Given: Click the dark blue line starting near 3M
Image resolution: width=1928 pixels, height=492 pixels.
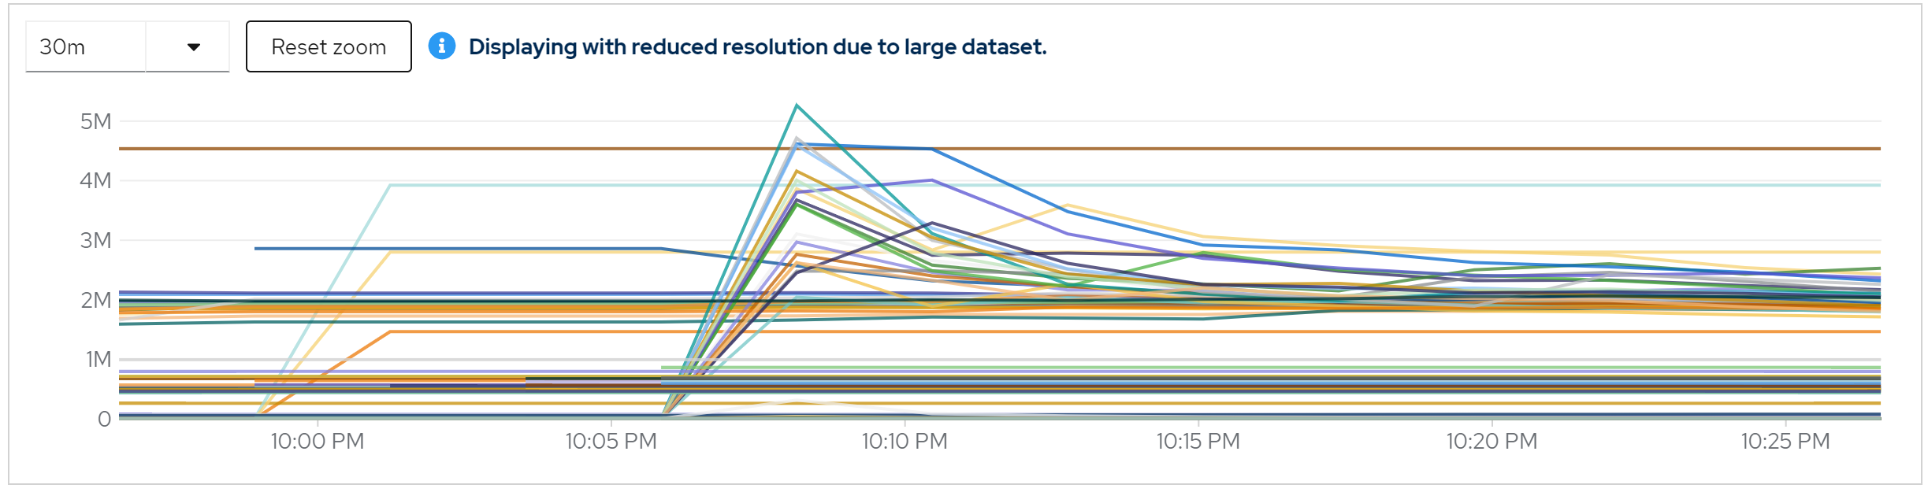Looking at the screenshot, I should (457, 249).
